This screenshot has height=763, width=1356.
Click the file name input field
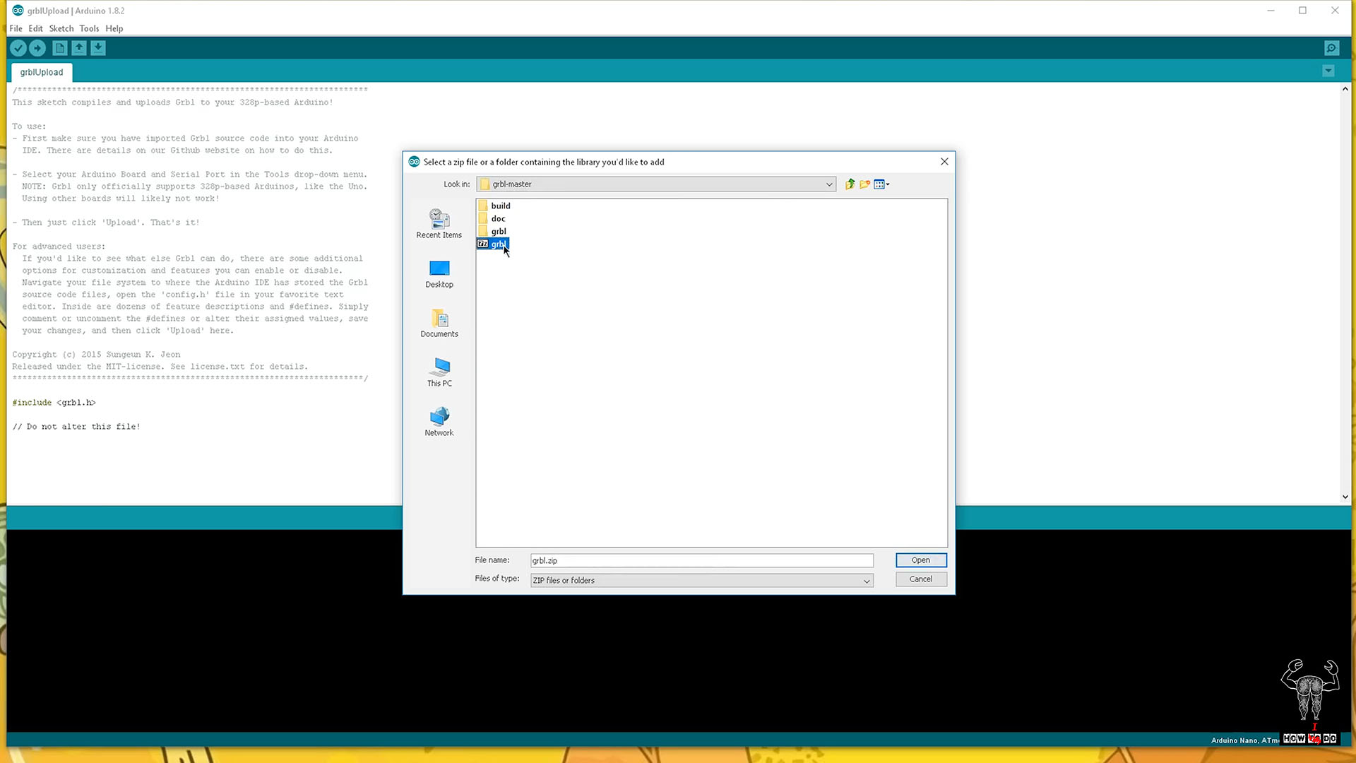(x=701, y=560)
